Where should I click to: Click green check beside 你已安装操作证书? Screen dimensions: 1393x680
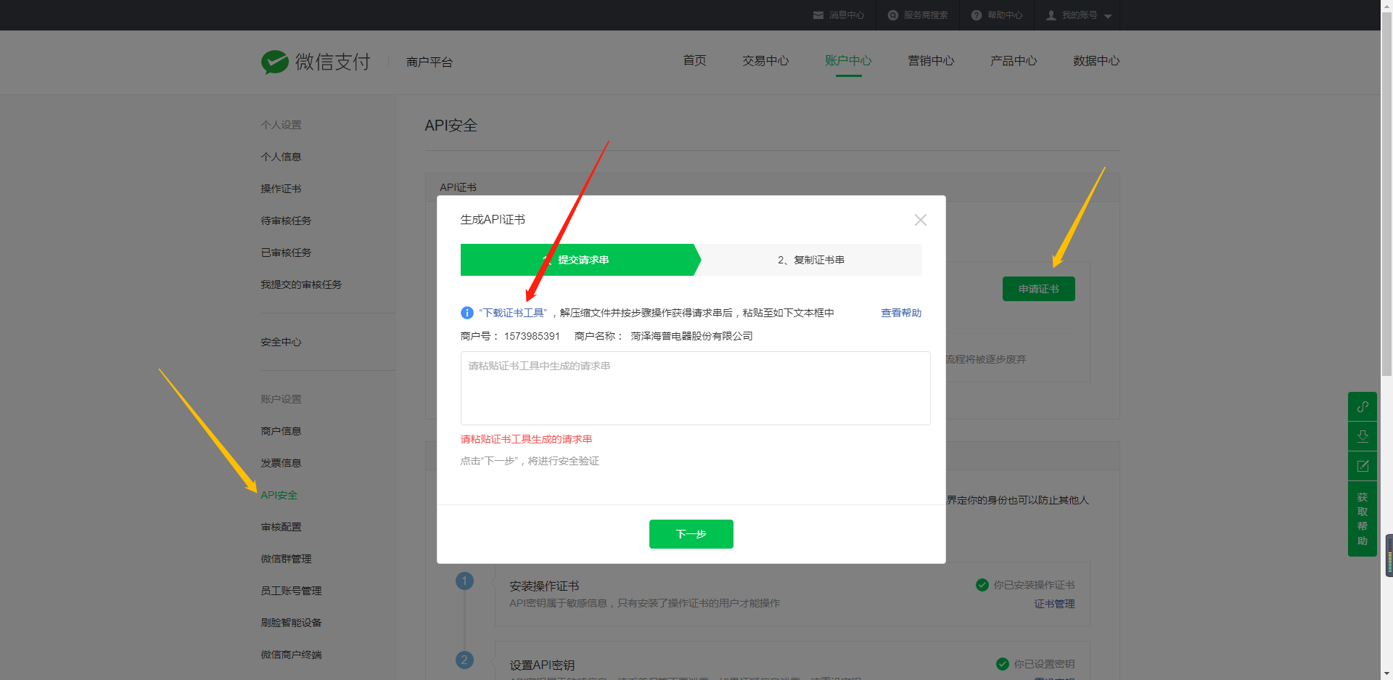click(982, 585)
